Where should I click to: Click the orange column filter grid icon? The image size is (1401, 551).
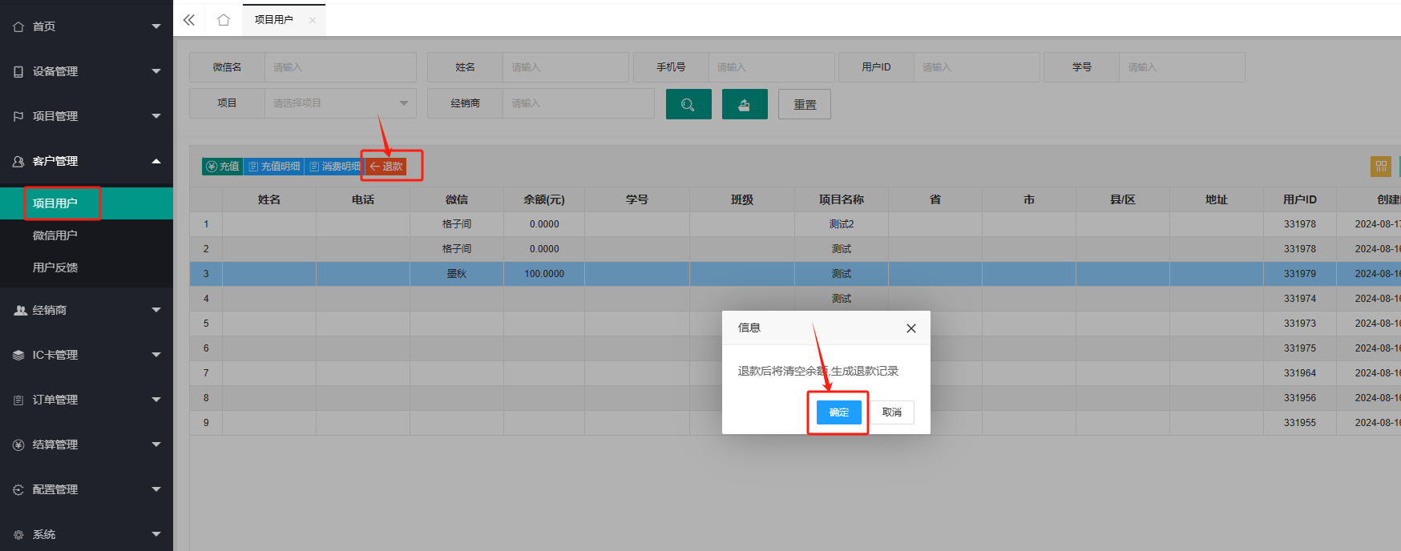click(1381, 167)
